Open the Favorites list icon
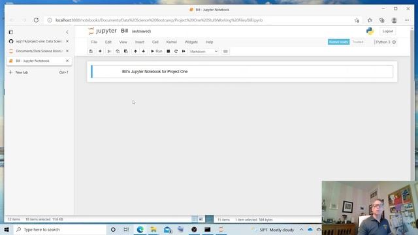 pyautogui.click(x=370, y=20)
